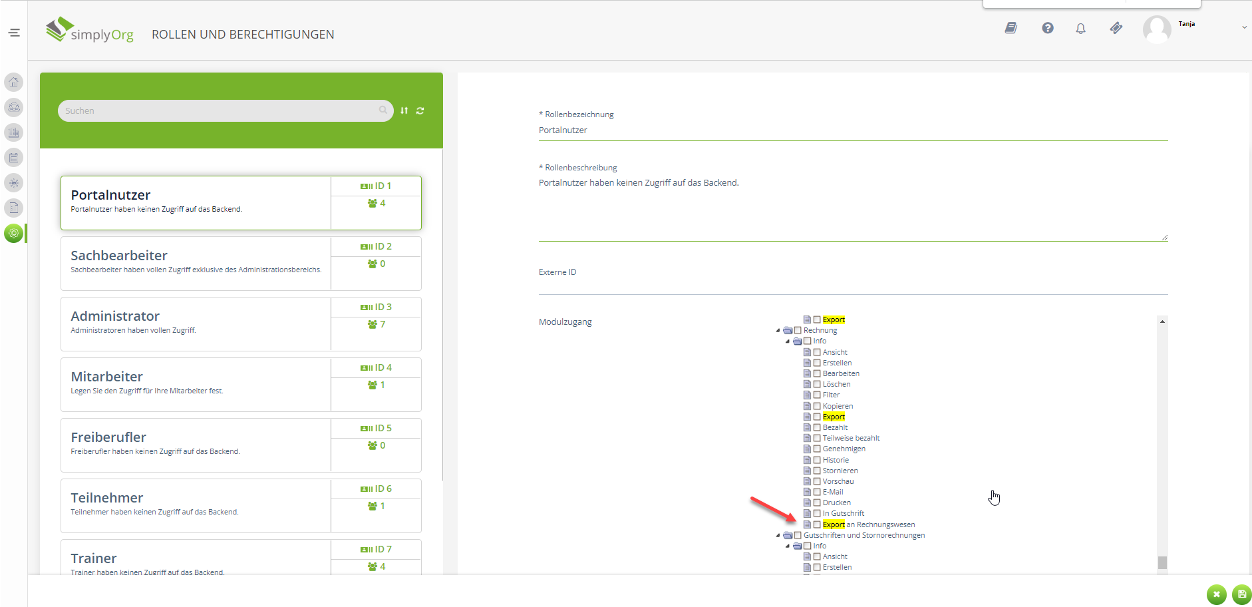The image size is (1252, 607).
Task: Click the green cancel X button
Action: [x=1216, y=594]
